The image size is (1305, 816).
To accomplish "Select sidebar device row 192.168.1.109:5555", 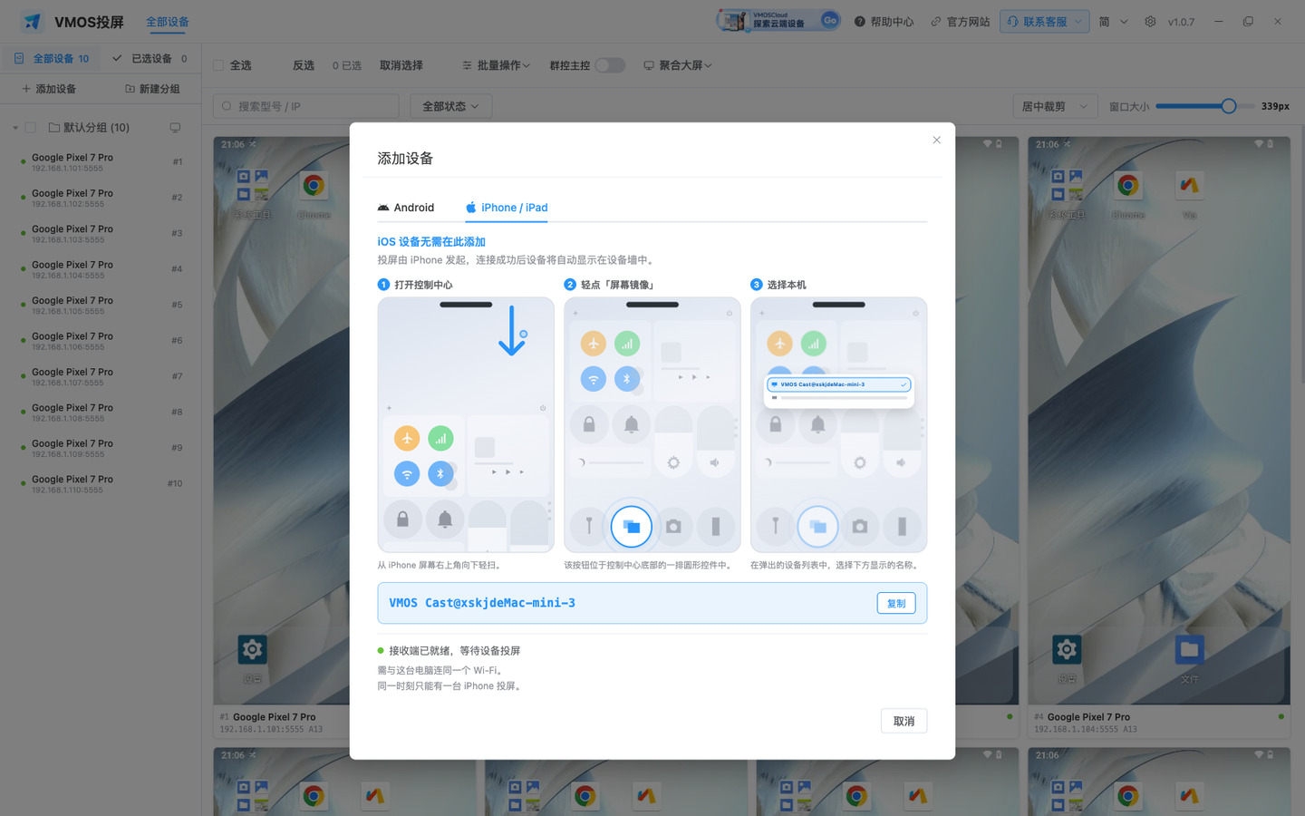I will pyautogui.click(x=101, y=448).
